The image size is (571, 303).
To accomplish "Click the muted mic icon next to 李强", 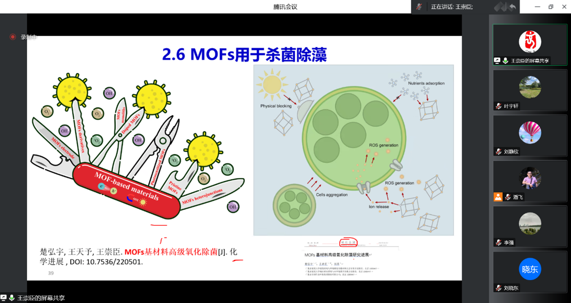I will [x=498, y=242].
